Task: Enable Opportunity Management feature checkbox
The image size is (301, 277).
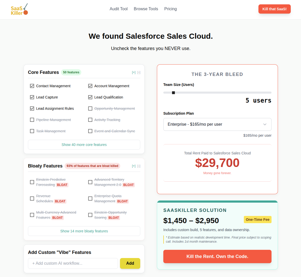Action: [90, 108]
